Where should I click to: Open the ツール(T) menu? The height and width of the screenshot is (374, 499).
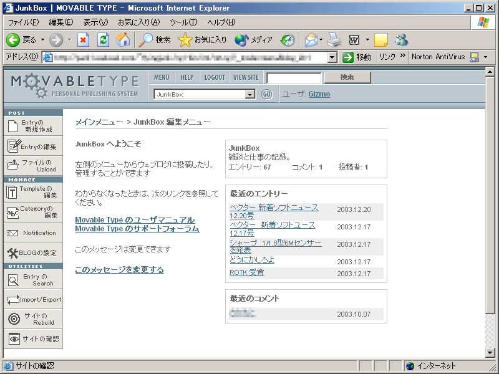tap(183, 22)
